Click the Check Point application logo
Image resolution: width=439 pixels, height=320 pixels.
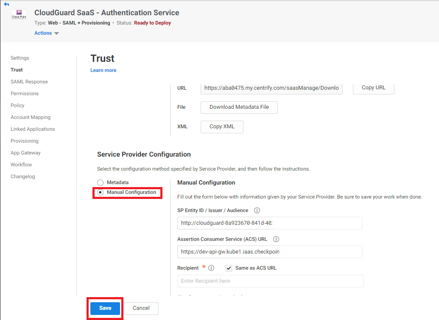click(x=19, y=14)
